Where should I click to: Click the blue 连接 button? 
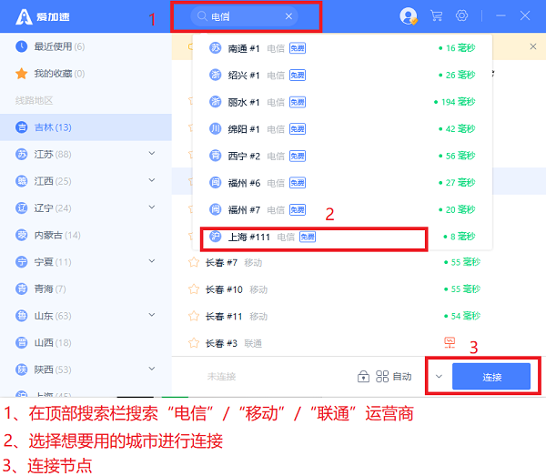tap(491, 377)
